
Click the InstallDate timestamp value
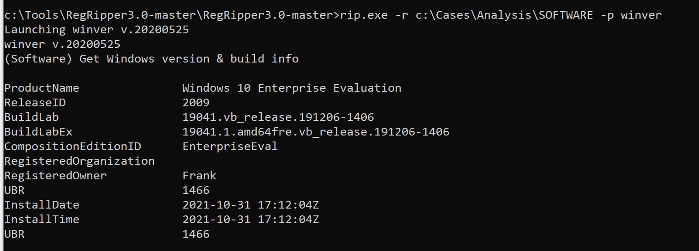[x=251, y=205]
